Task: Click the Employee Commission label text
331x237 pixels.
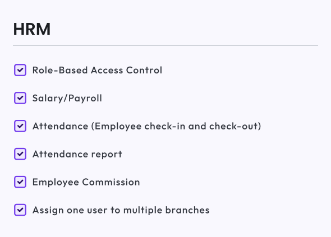Action: 86,183
